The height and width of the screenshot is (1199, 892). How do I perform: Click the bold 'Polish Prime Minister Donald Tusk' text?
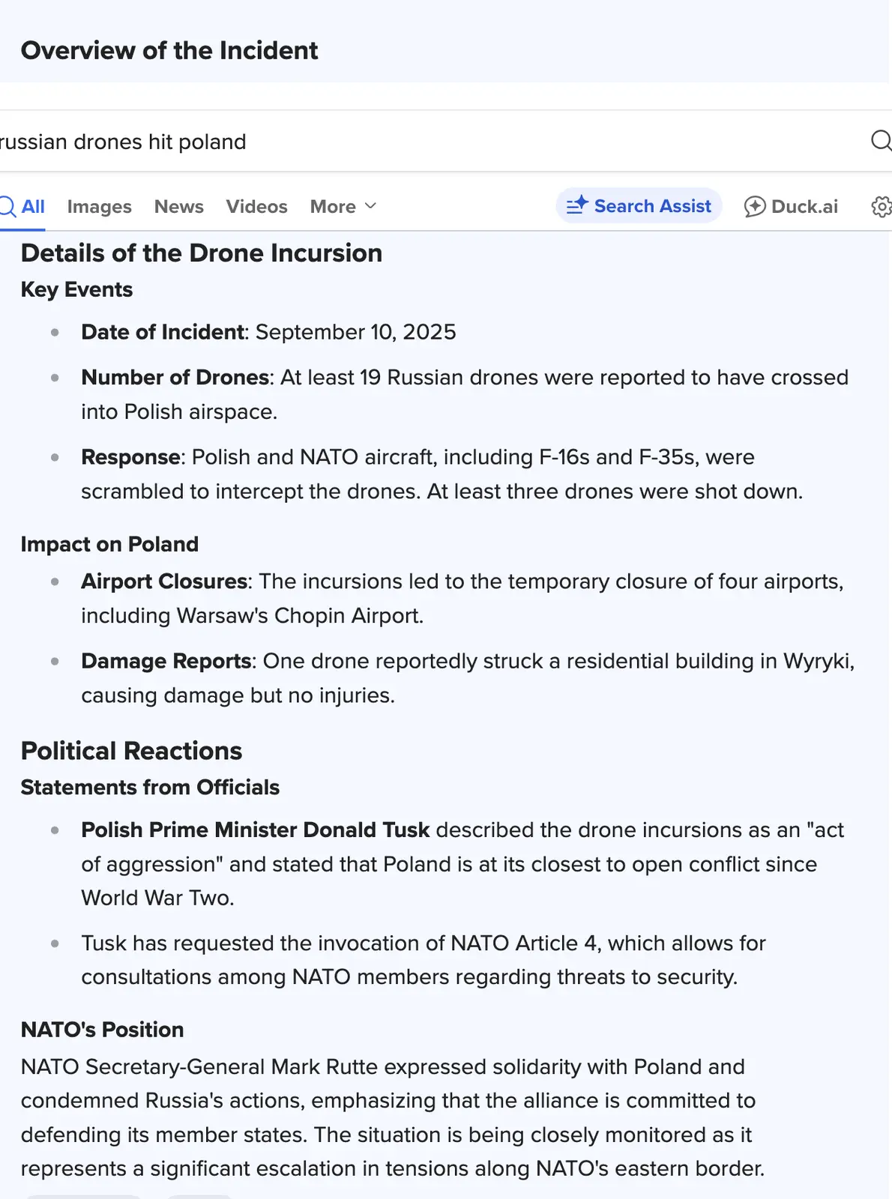pos(255,830)
